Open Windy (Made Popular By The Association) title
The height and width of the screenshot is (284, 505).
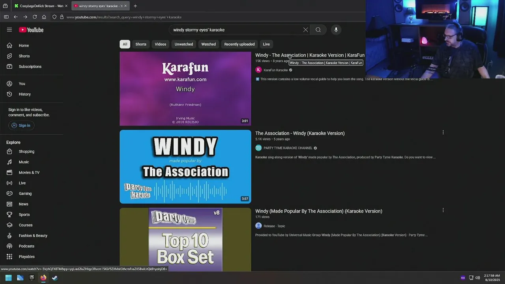319,211
